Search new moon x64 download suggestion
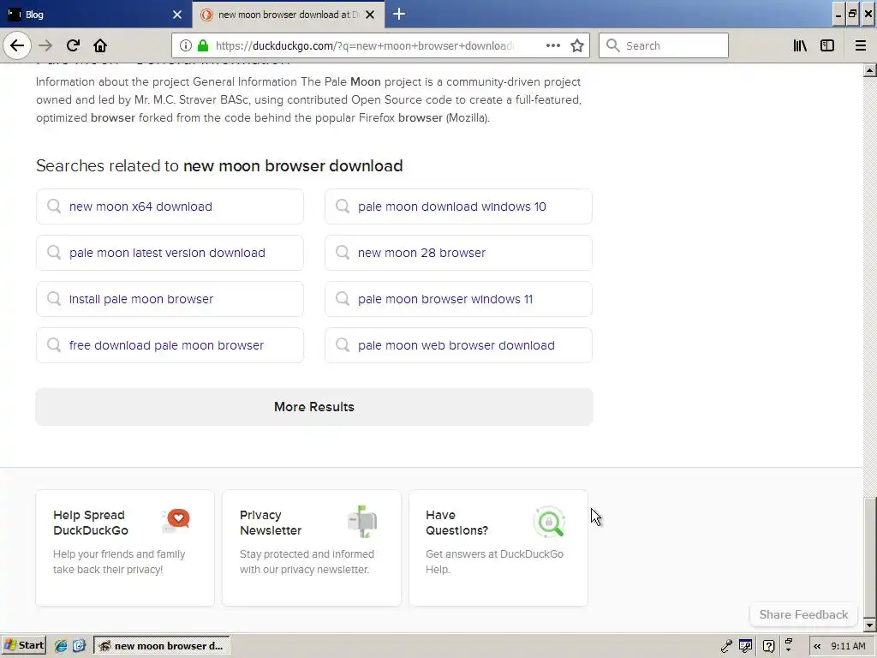This screenshot has height=658, width=877. coord(170,206)
